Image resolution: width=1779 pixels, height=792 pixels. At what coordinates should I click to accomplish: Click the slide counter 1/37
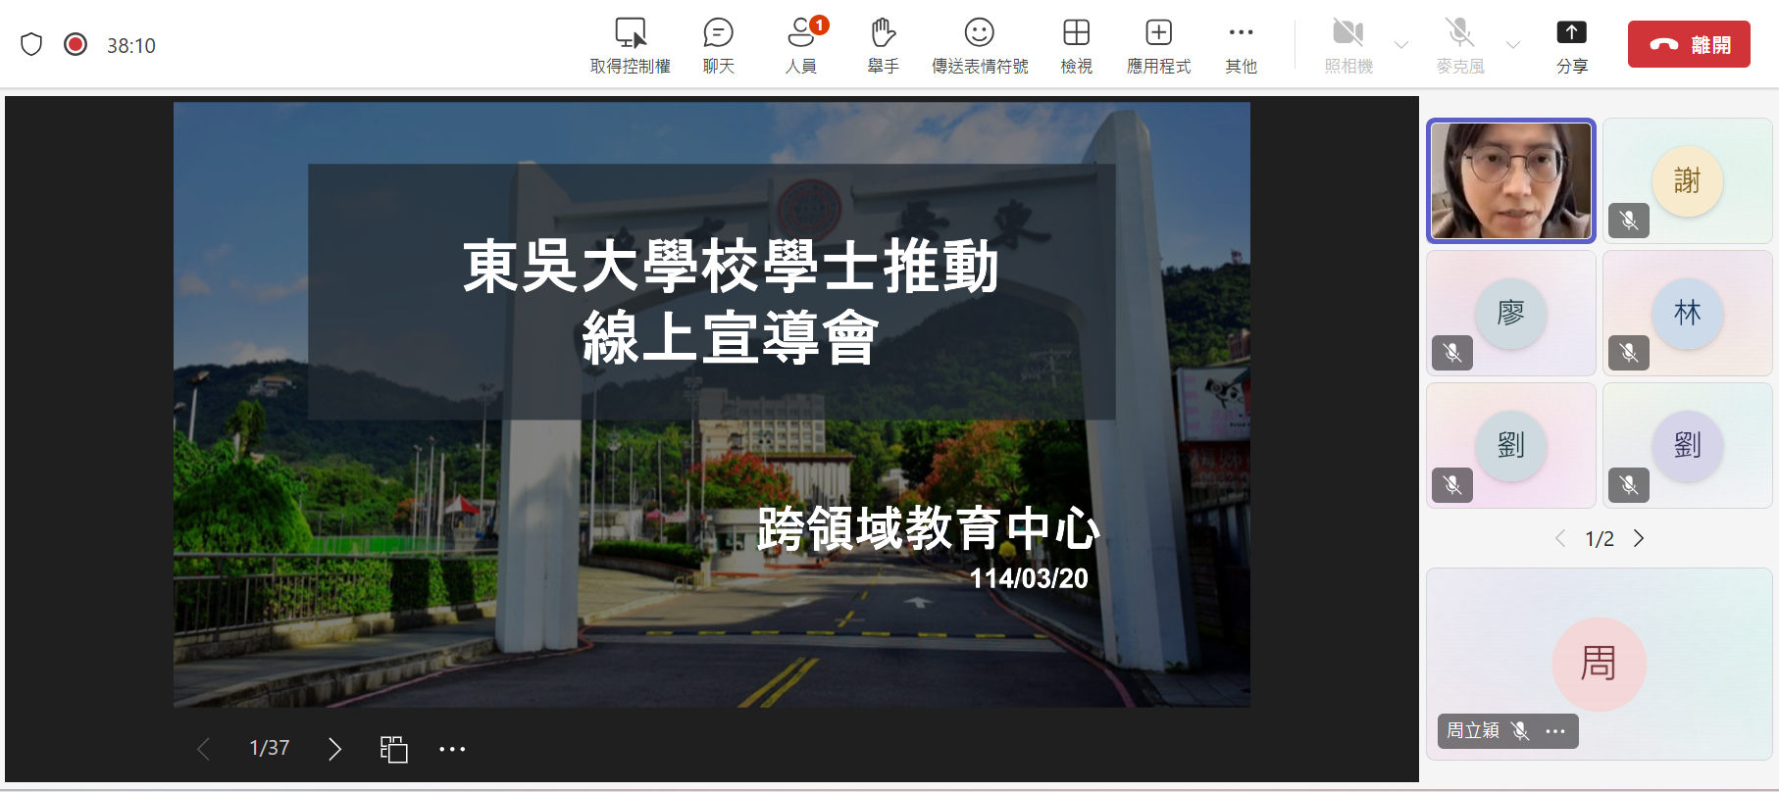click(x=269, y=748)
